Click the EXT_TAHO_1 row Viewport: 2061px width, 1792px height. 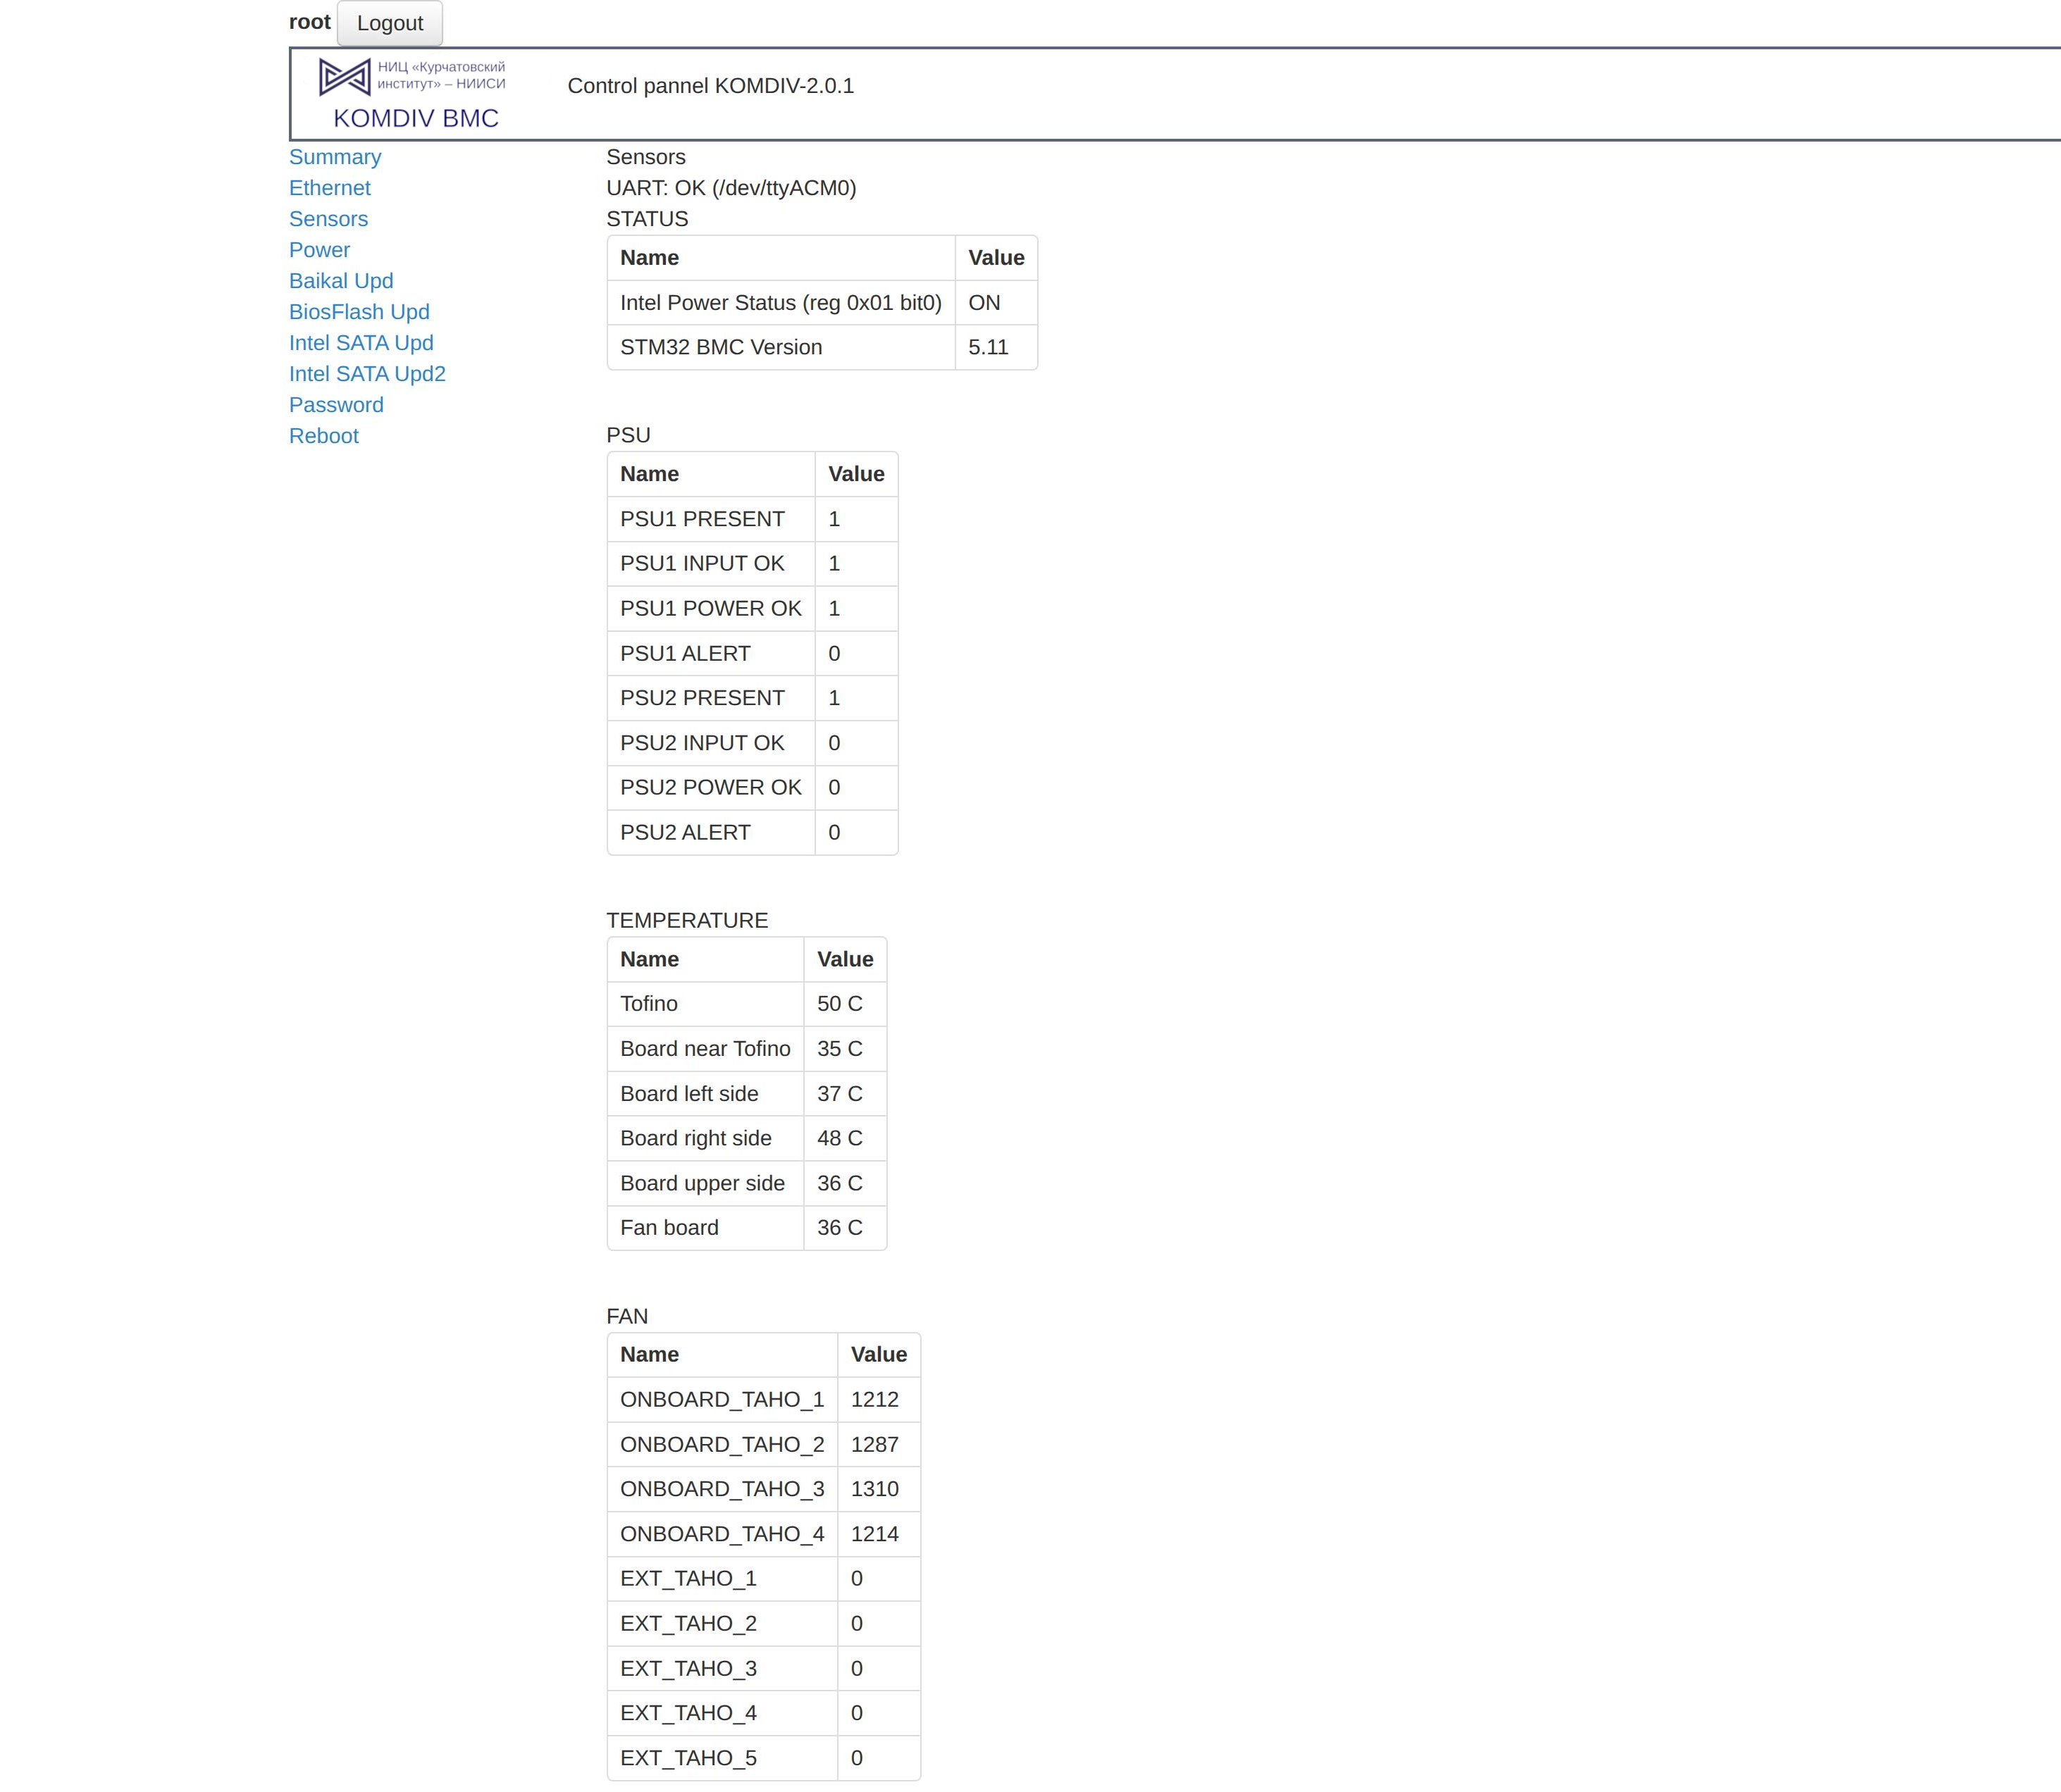pos(765,1579)
